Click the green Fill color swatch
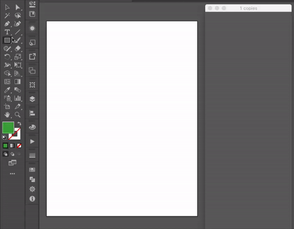 (x=8, y=128)
